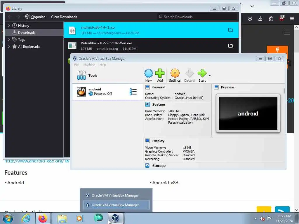The image size is (299, 224).
Task: Click the Add VM toolbar icon
Action: pos(160,76)
